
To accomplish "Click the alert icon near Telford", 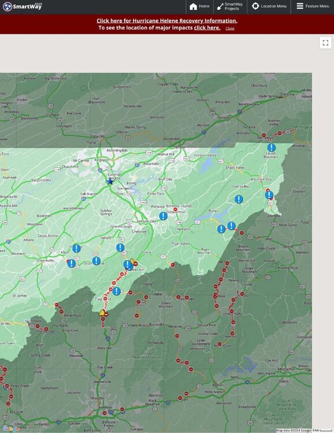I will click(120, 248).
